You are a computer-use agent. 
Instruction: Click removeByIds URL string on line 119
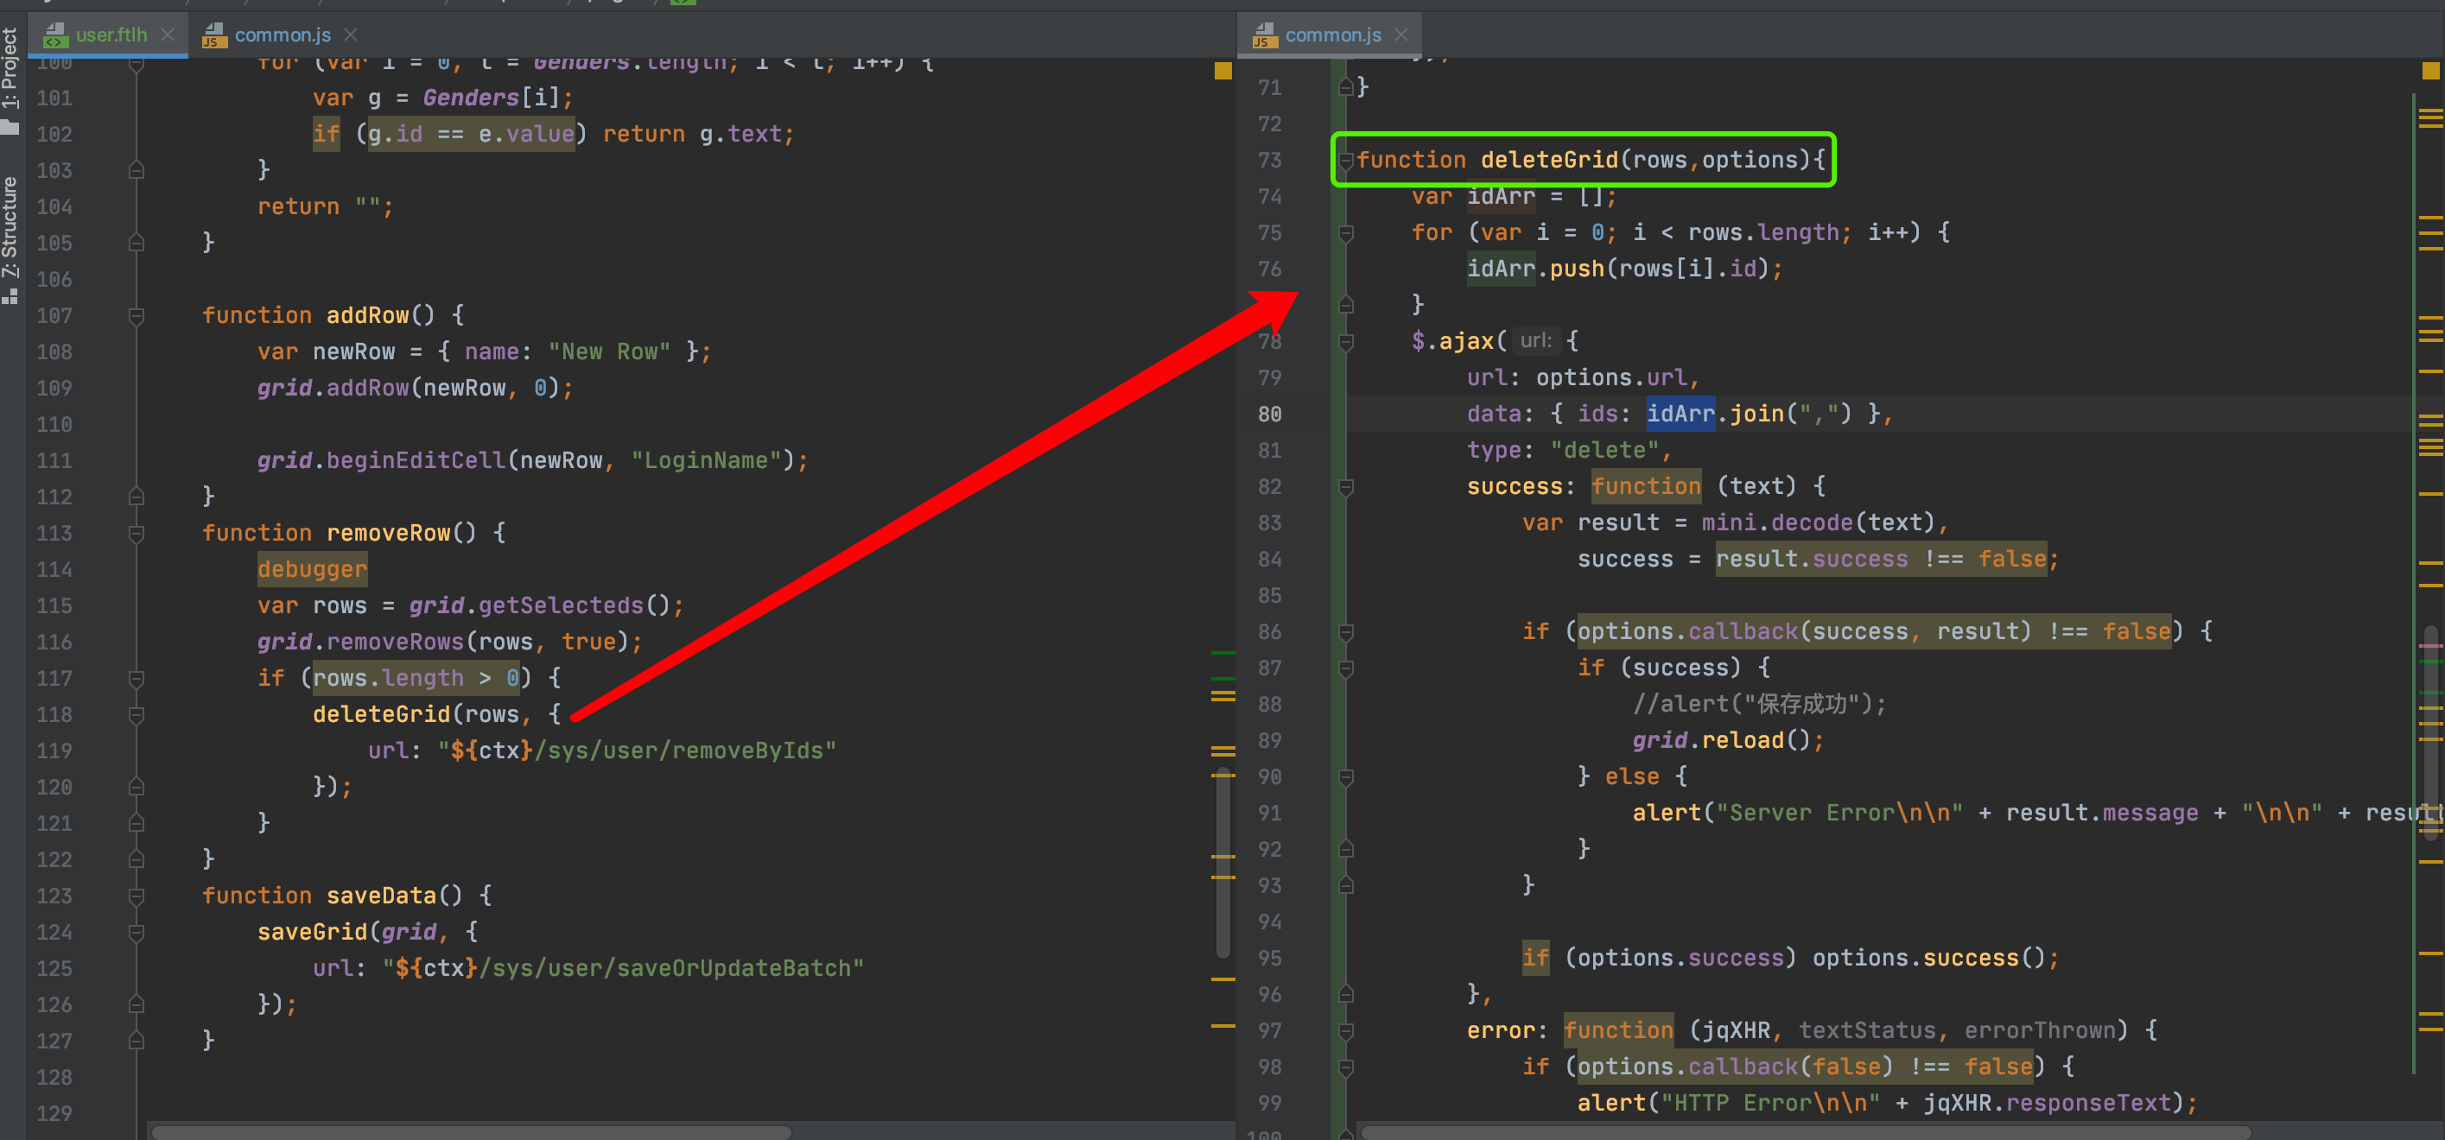637,750
